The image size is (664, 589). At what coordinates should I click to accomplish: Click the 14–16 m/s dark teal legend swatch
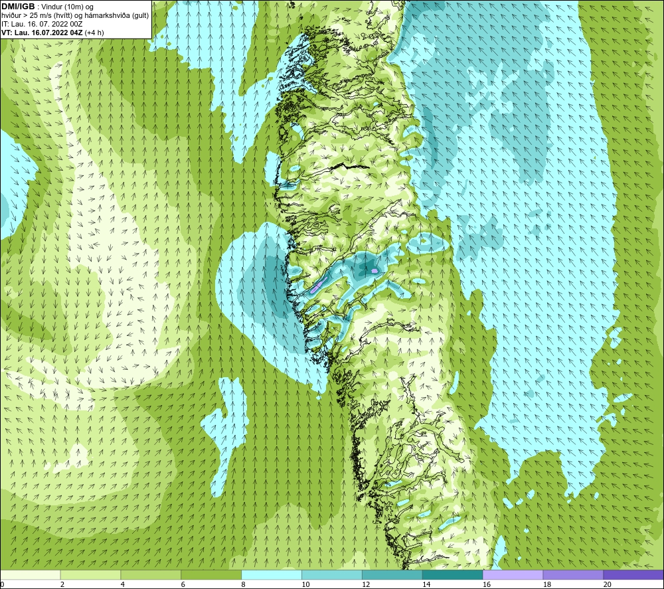click(x=452, y=574)
